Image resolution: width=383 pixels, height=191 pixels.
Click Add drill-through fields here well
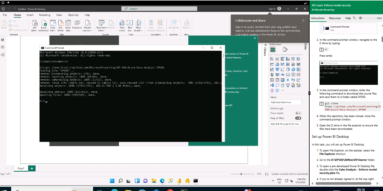pos(285,124)
